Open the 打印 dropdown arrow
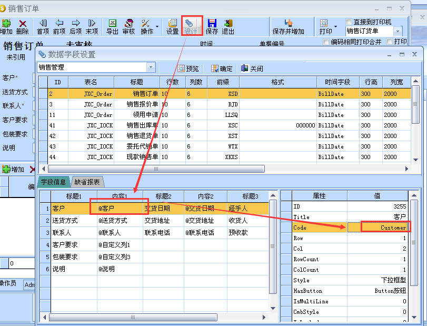427x326 pixels. point(335,27)
